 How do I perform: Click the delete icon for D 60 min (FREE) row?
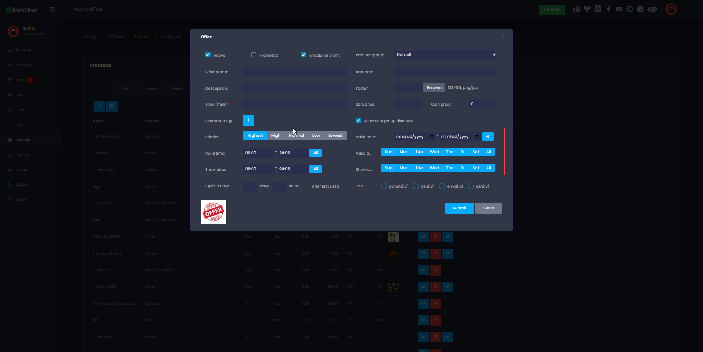coord(435,237)
